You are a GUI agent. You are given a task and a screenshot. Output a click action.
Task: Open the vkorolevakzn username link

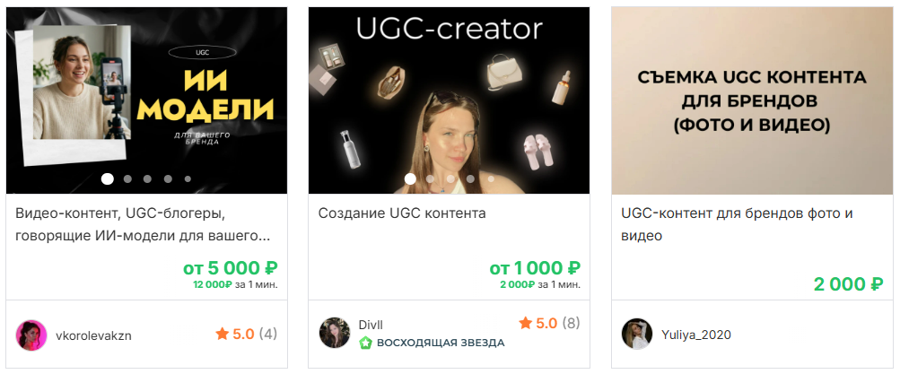pyautogui.click(x=93, y=335)
